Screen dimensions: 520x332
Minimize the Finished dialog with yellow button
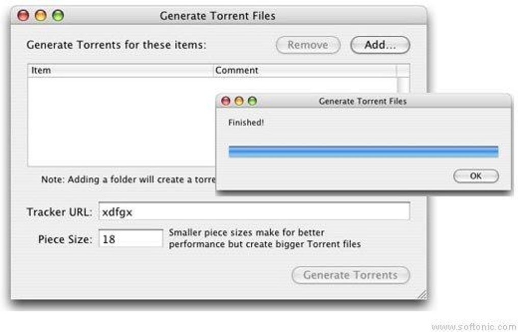[x=239, y=101]
